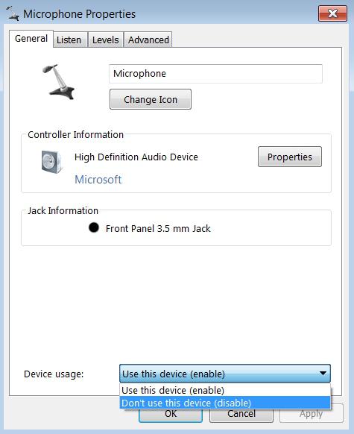The image size is (354, 434).
Task: Go to the Advanced tab
Action: pyautogui.click(x=148, y=40)
